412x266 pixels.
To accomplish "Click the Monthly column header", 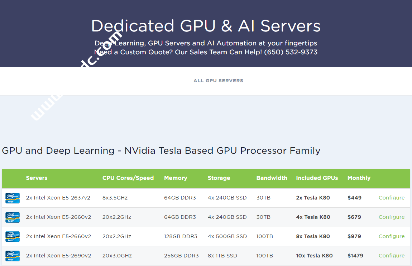I will [359, 178].
